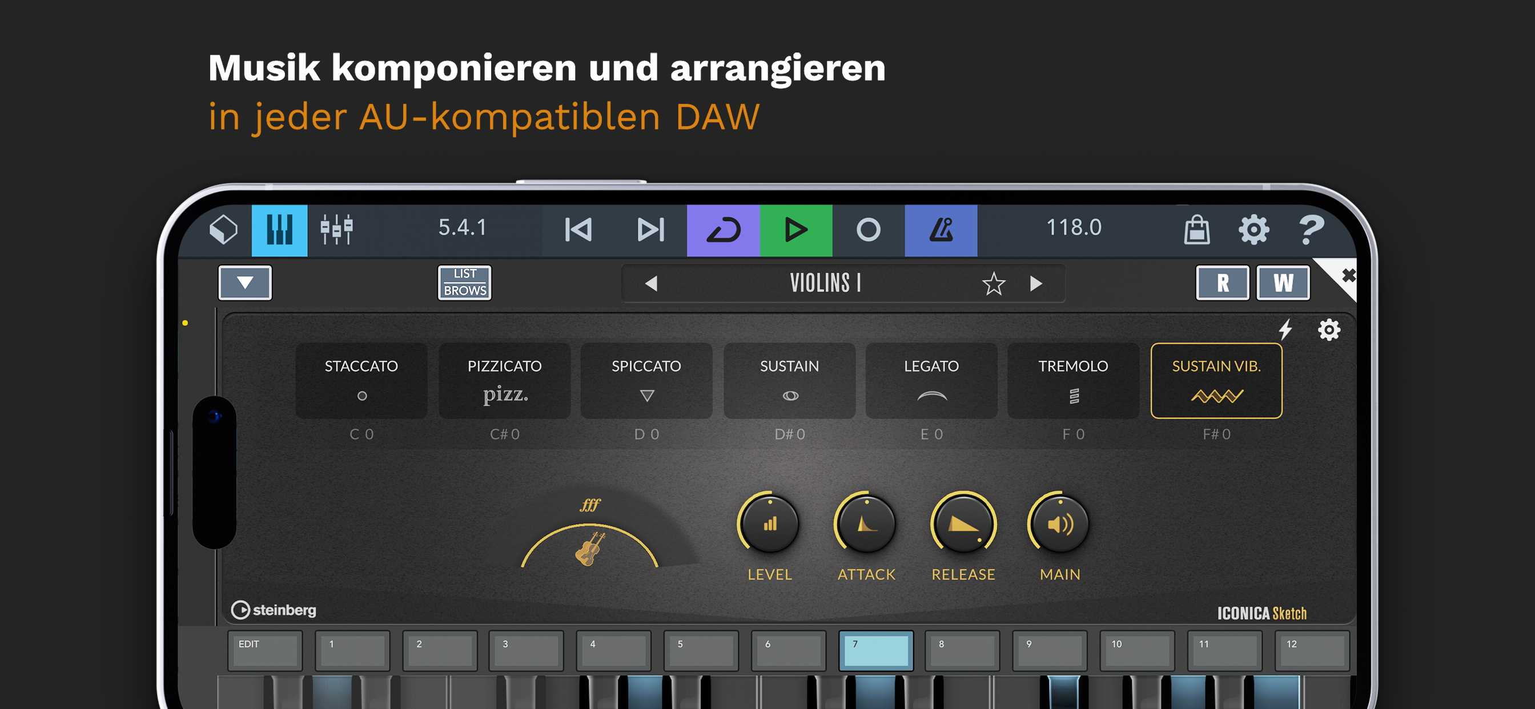Open the List Brows button
This screenshot has width=1535, height=709.
tap(464, 283)
